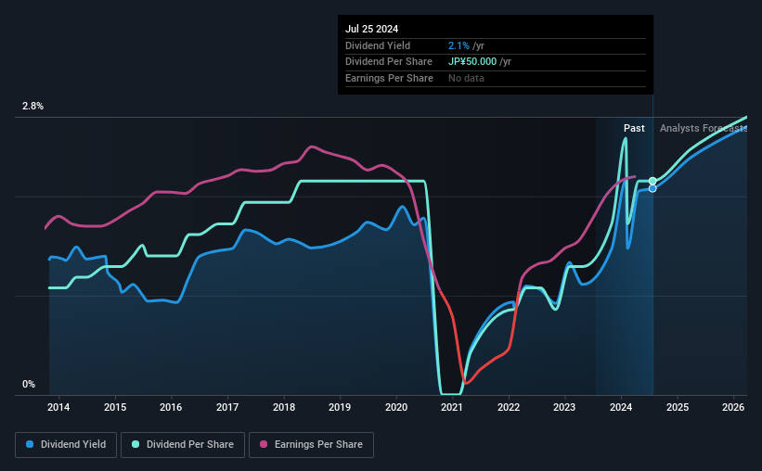Select the blue data point marker at Jul 2024
Viewport: 762px width, 471px height.
(652, 188)
